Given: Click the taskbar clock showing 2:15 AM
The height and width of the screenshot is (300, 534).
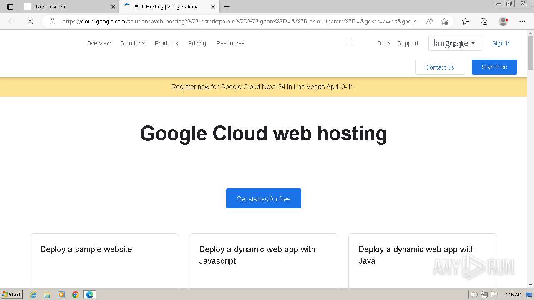Looking at the screenshot, I should (513, 295).
